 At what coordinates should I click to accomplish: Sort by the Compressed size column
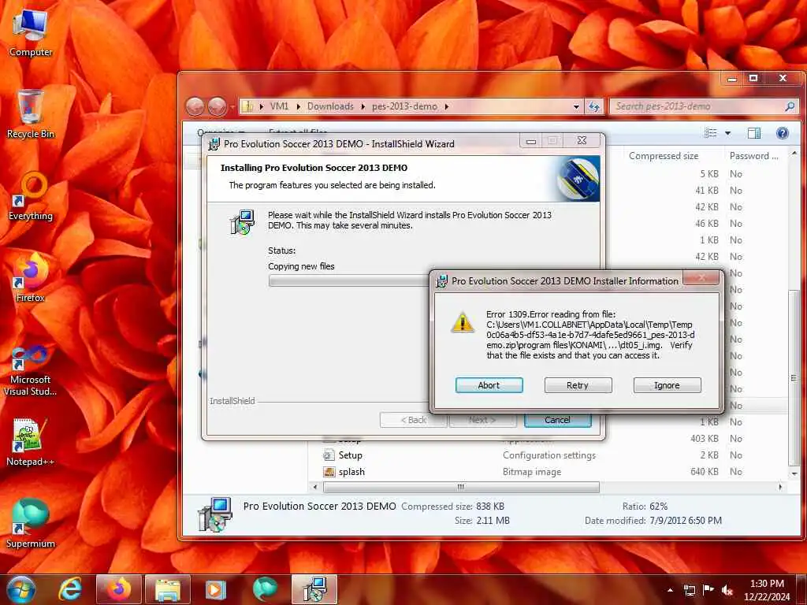[x=663, y=156]
